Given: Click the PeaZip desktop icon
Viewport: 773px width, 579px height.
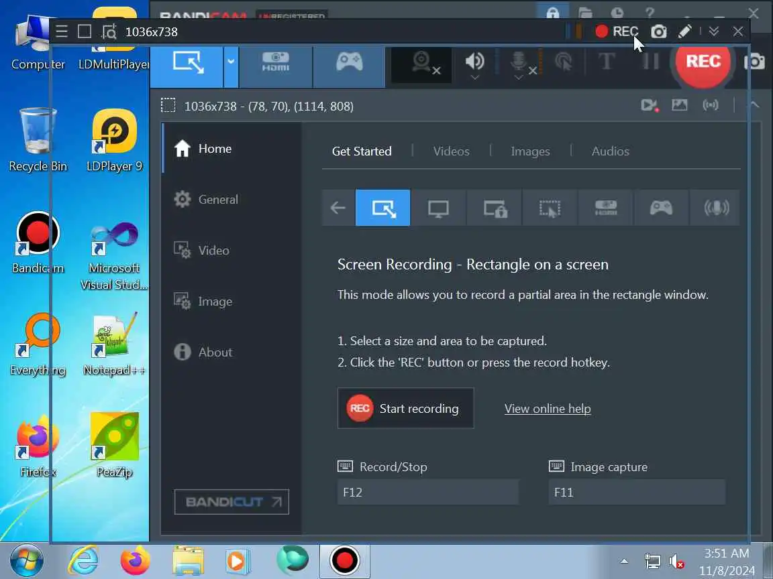Looking at the screenshot, I should (x=114, y=446).
